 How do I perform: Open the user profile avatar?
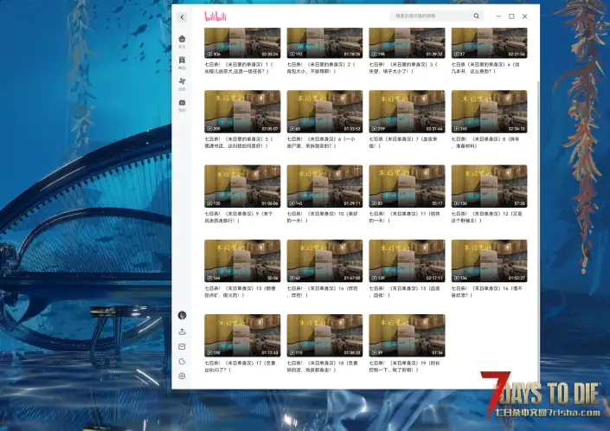tap(182, 316)
